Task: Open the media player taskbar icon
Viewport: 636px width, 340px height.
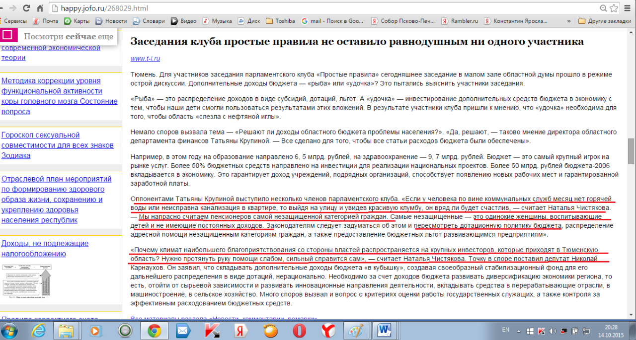Action: point(95,330)
